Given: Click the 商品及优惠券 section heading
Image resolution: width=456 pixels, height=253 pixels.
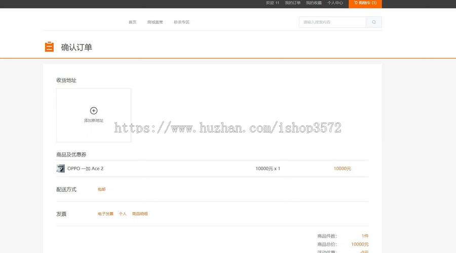Looking at the screenshot, I should 71,154.
